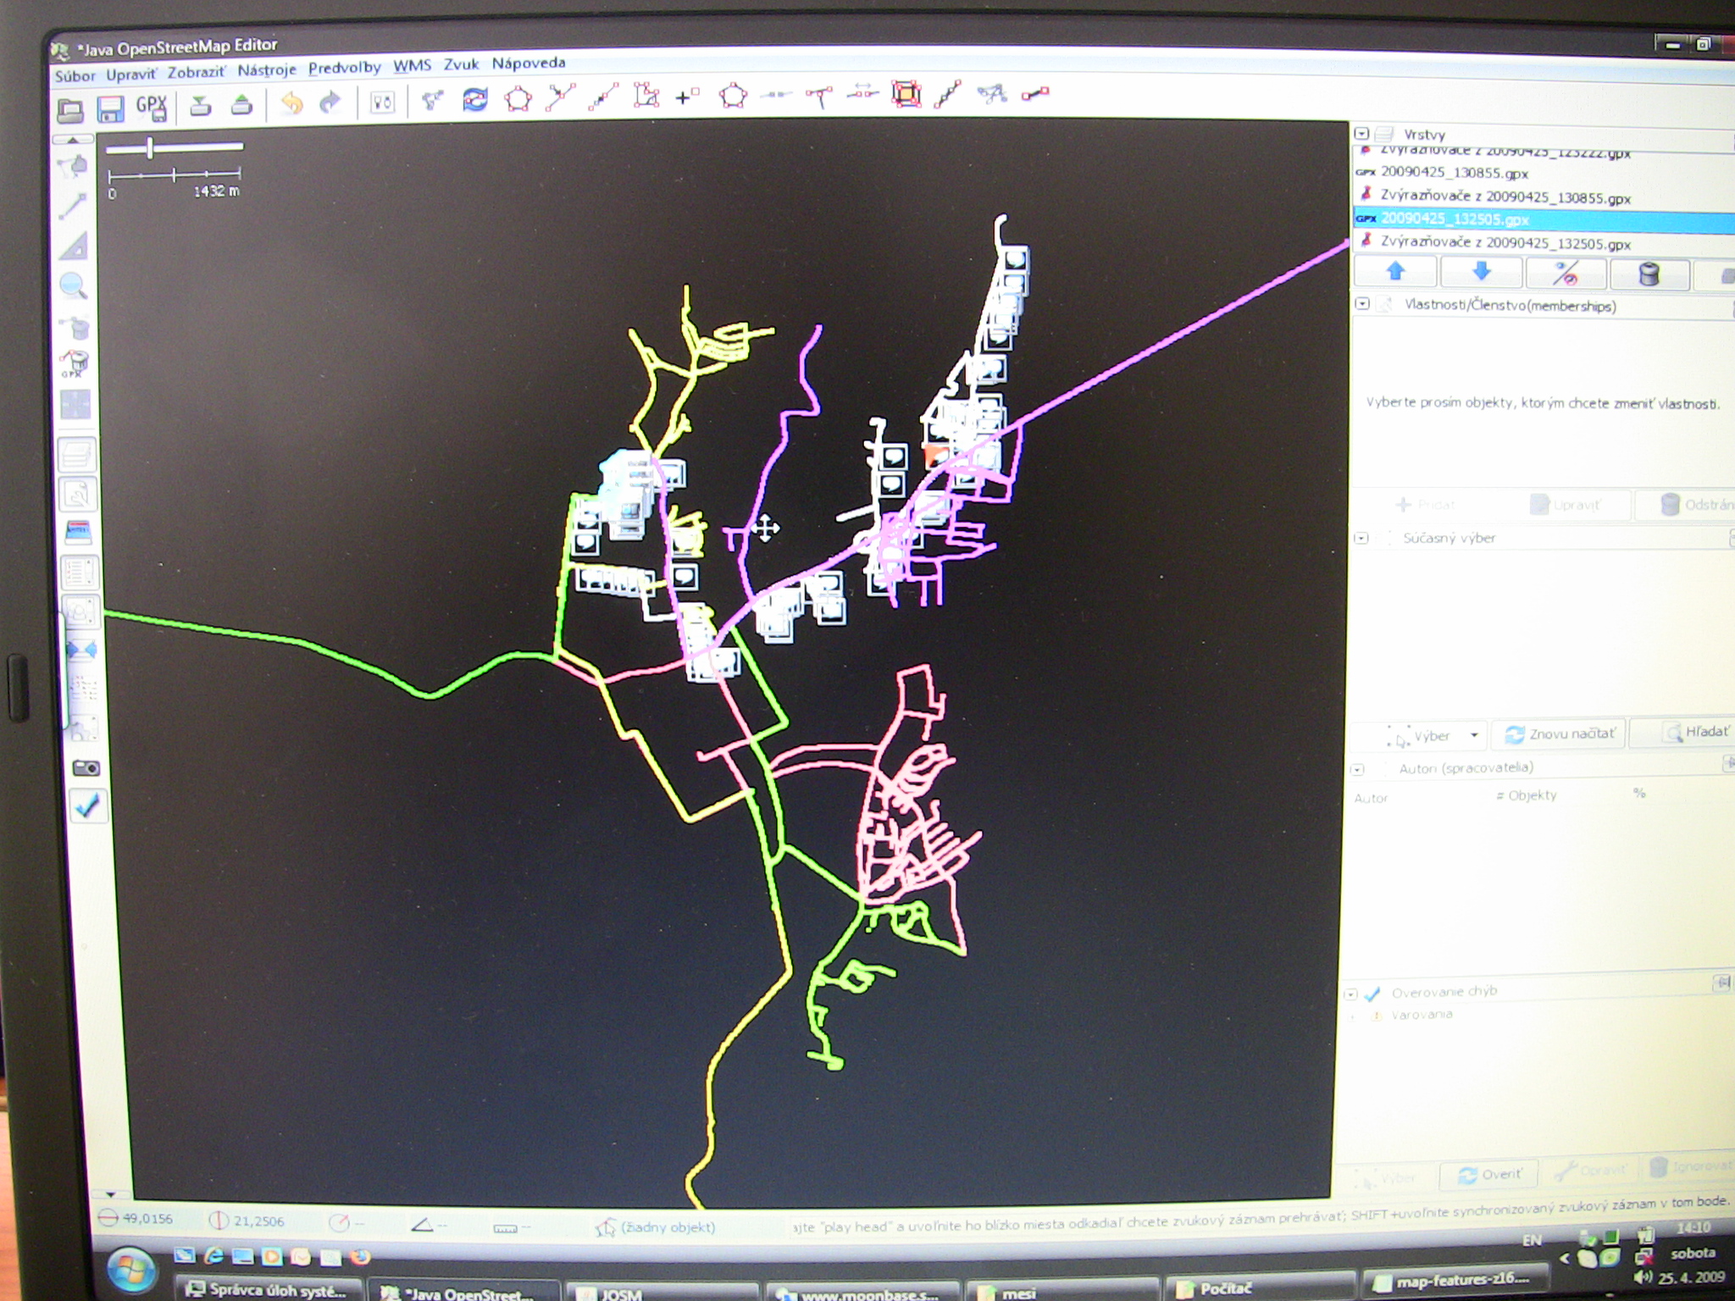Click the Overiť button
The image size is (1735, 1301).
click(x=1490, y=1174)
